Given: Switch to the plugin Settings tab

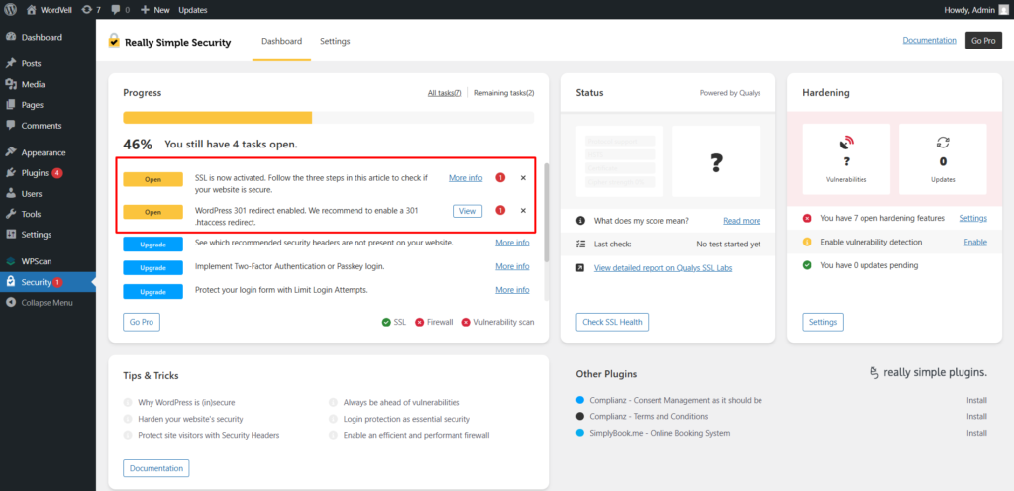Looking at the screenshot, I should coord(335,41).
